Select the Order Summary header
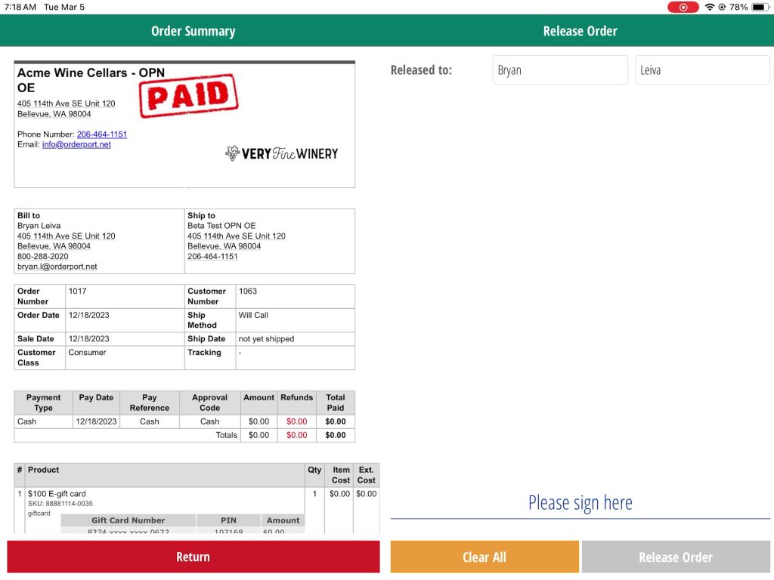Screen dimensions: 774x580 click(x=193, y=31)
